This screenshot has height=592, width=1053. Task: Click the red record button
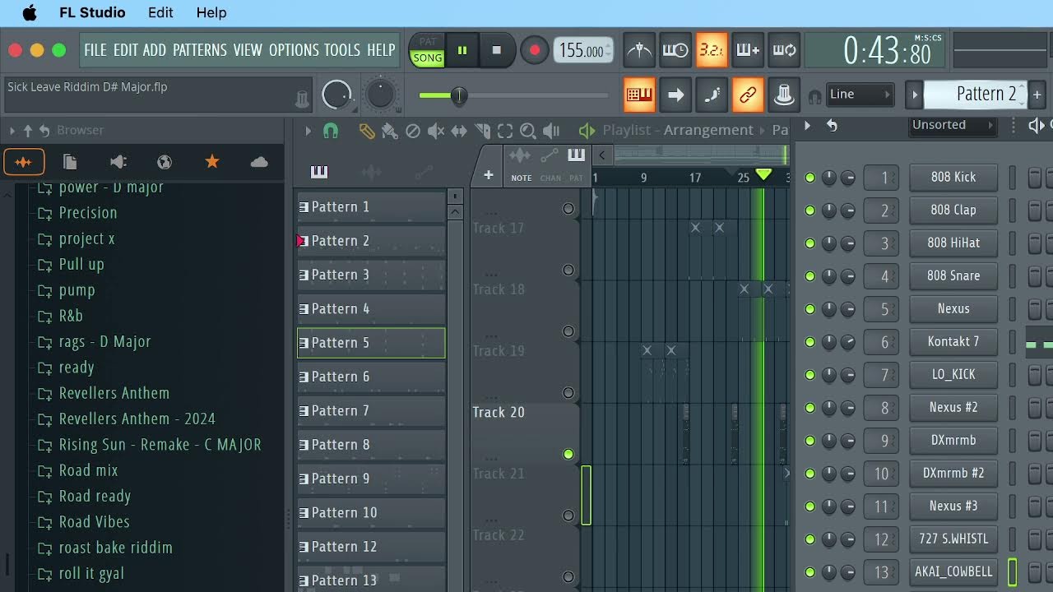pos(535,50)
